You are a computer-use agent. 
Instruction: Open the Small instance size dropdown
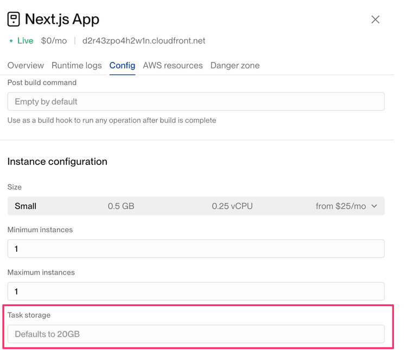click(196, 206)
